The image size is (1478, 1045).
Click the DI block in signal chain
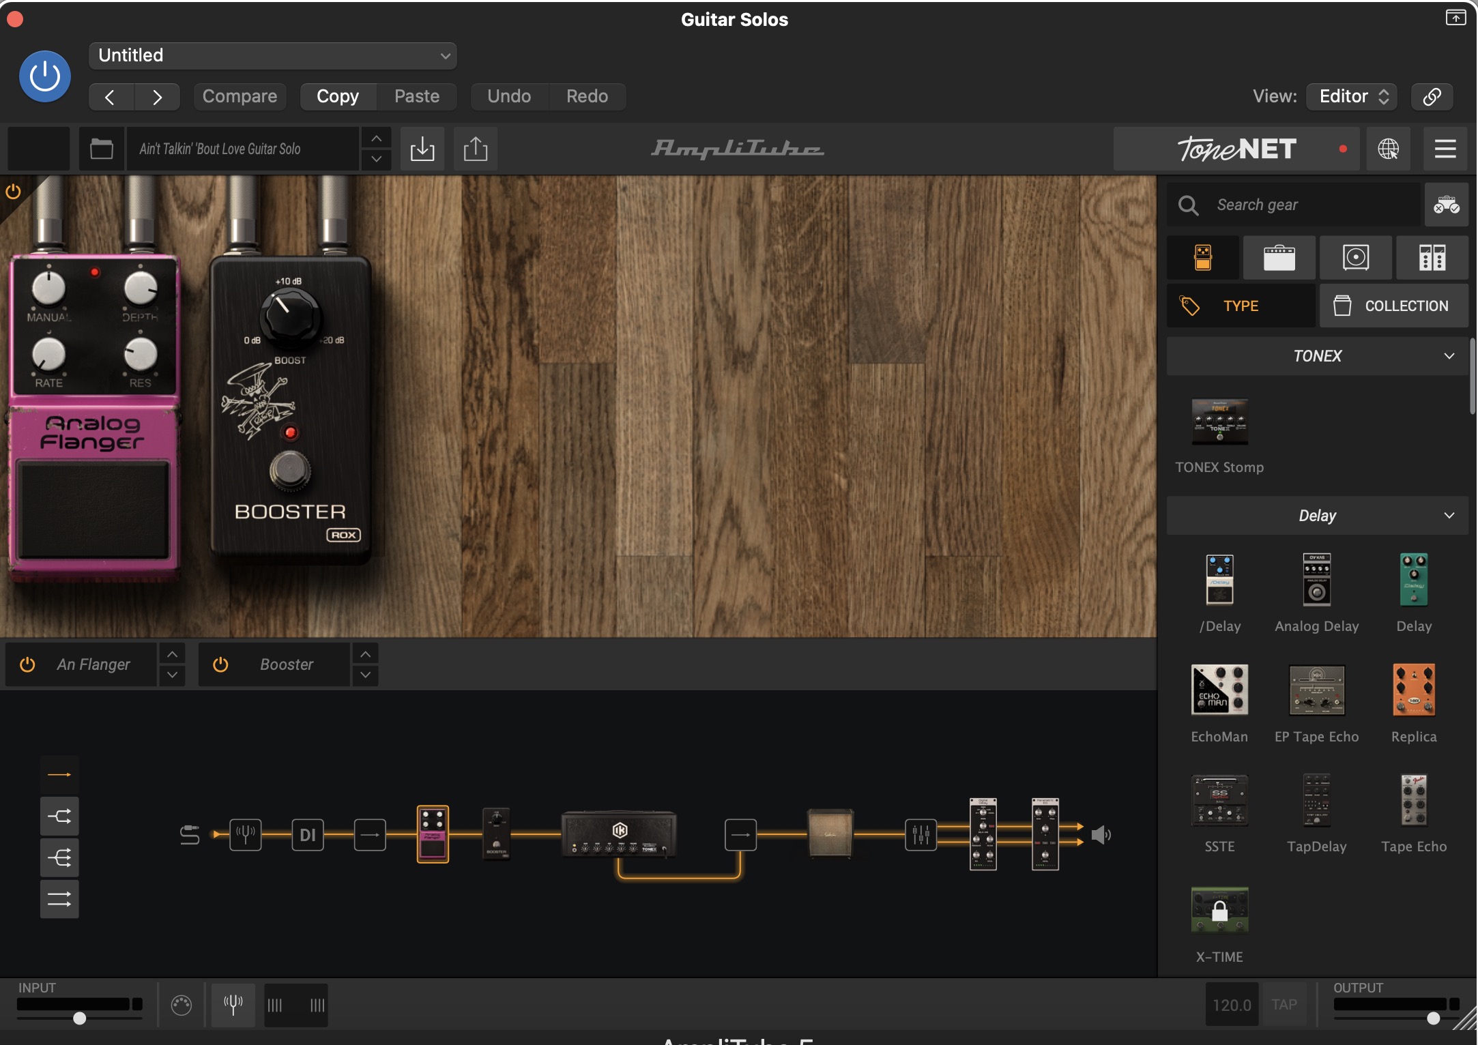pyautogui.click(x=308, y=834)
